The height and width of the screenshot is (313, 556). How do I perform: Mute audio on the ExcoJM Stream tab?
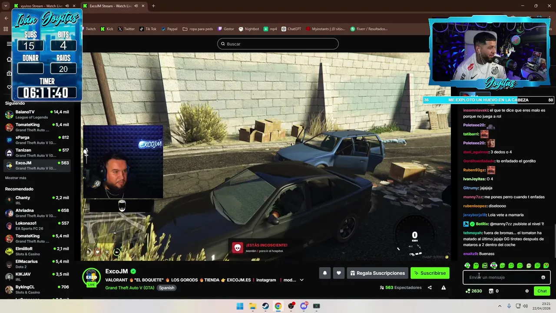tap(136, 6)
